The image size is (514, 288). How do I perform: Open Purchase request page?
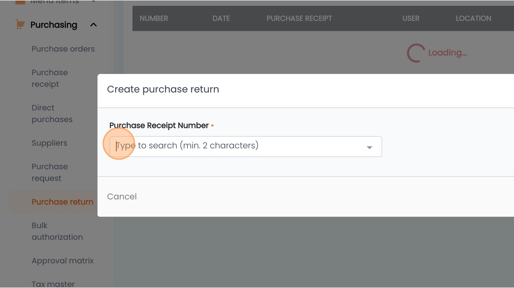click(x=50, y=172)
